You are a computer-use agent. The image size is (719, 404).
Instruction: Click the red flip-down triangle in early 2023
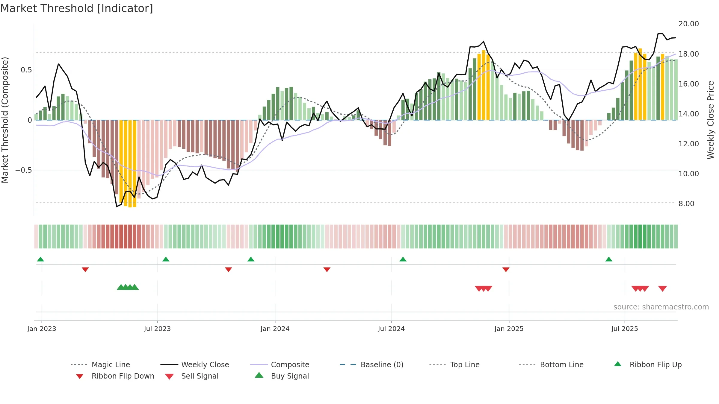[85, 270]
